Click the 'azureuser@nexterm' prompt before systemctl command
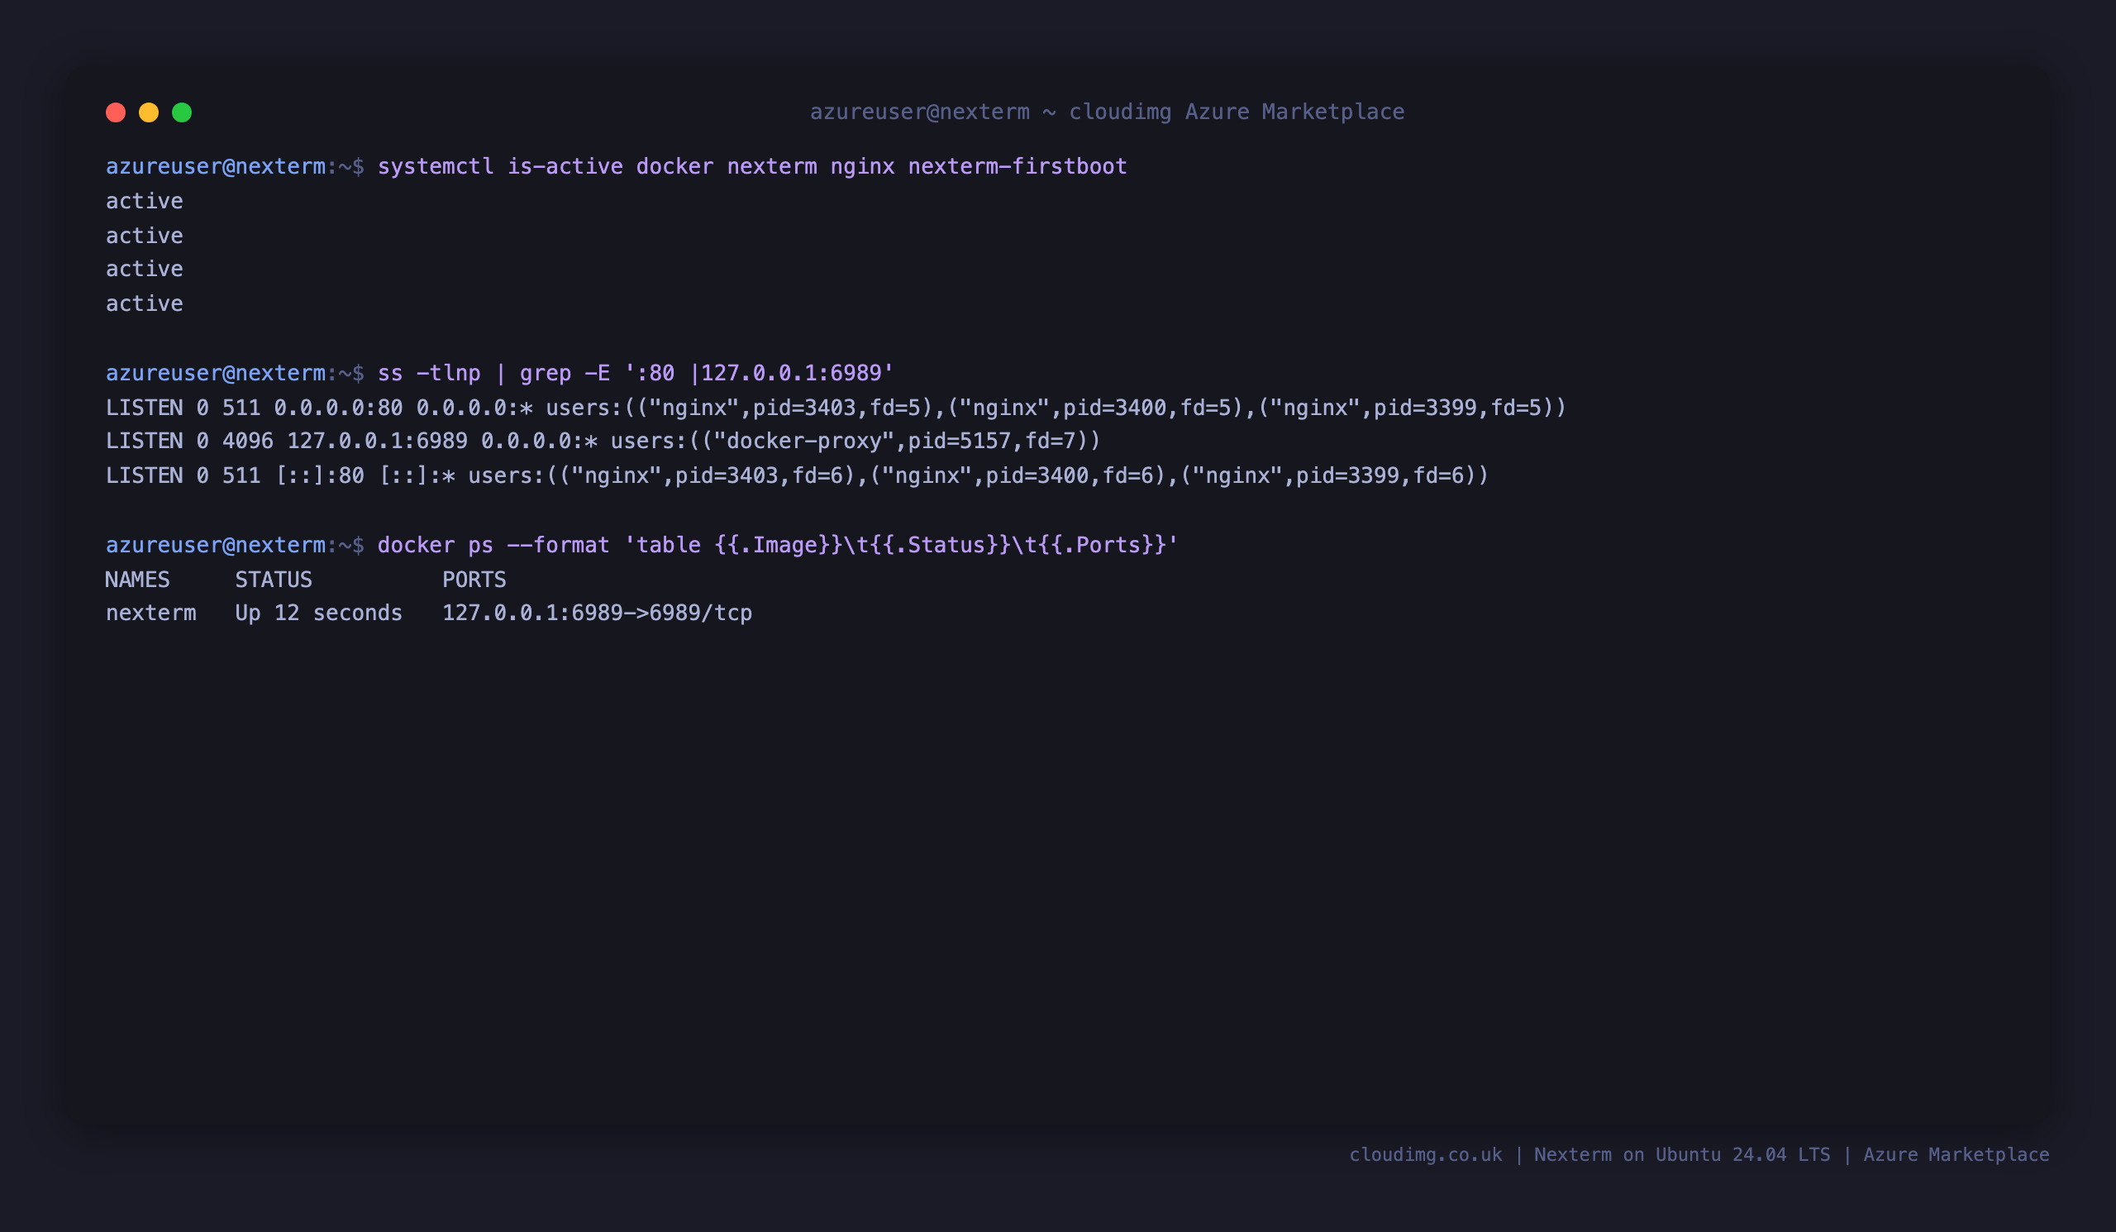Screen dimensions: 2116x1232 click(216, 166)
